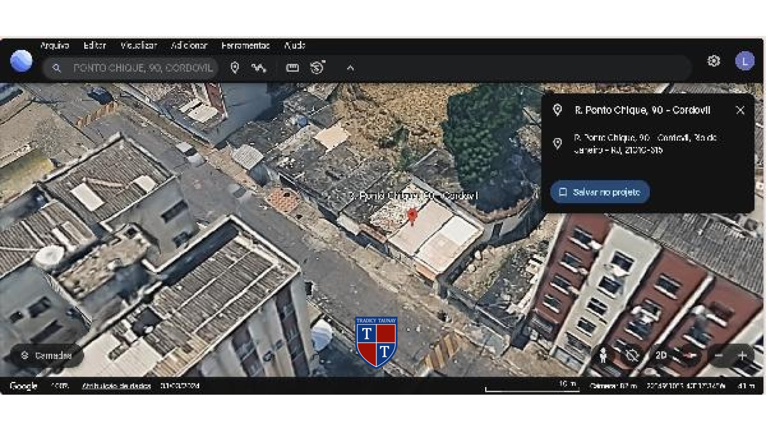Click the full address text in the info card

(x=645, y=144)
